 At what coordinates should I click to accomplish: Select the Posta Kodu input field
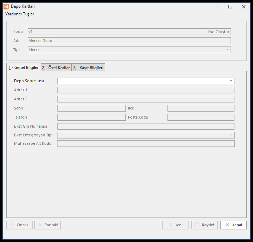[x=201, y=117]
